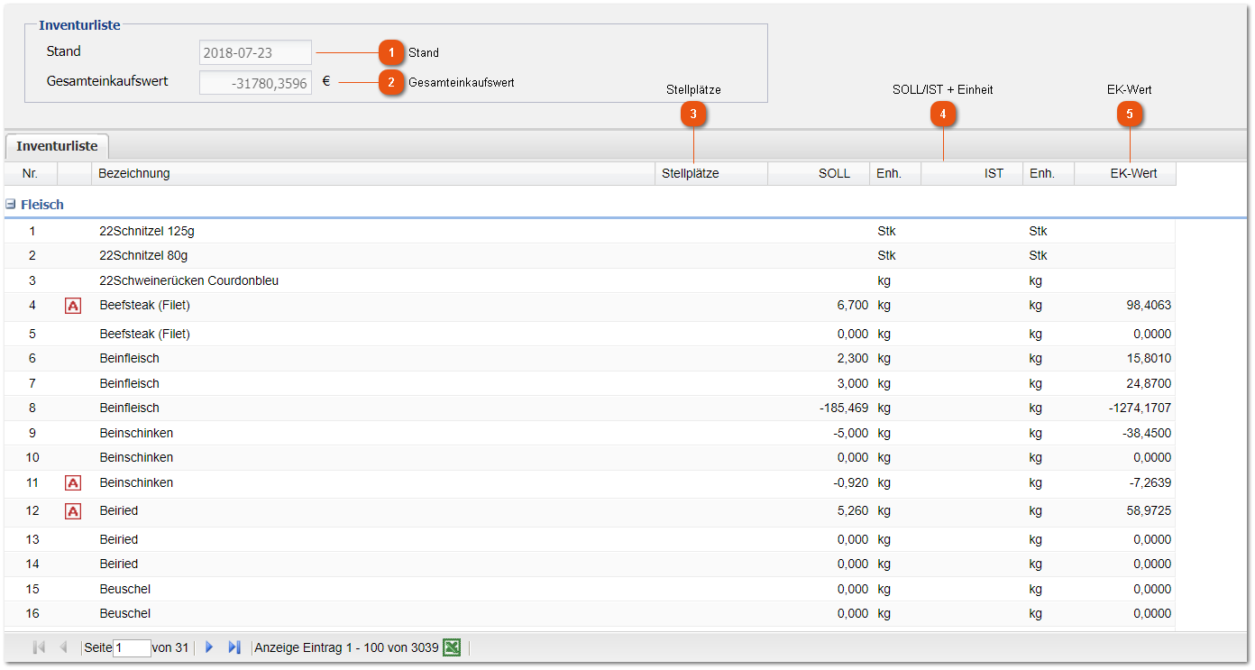Go to previous page in pager
The width and height of the screenshot is (1255, 670).
(63, 647)
